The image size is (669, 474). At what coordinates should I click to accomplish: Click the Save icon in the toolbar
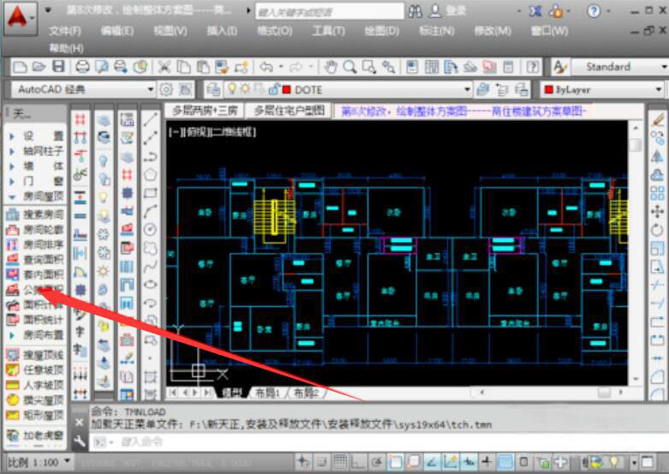pos(58,67)
